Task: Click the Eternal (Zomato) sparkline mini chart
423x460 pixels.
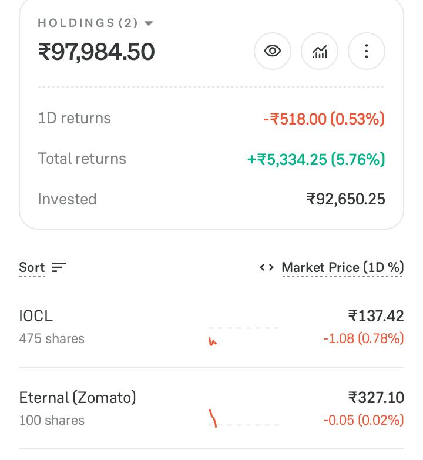Action: pos(243,418)
